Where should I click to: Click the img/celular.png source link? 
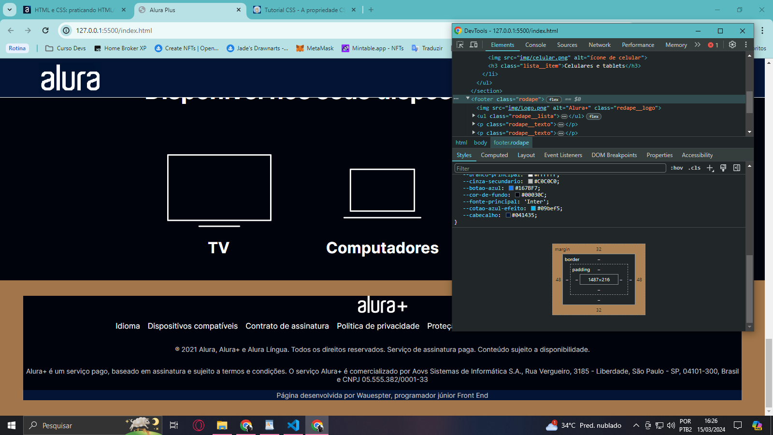click(544, 58)
